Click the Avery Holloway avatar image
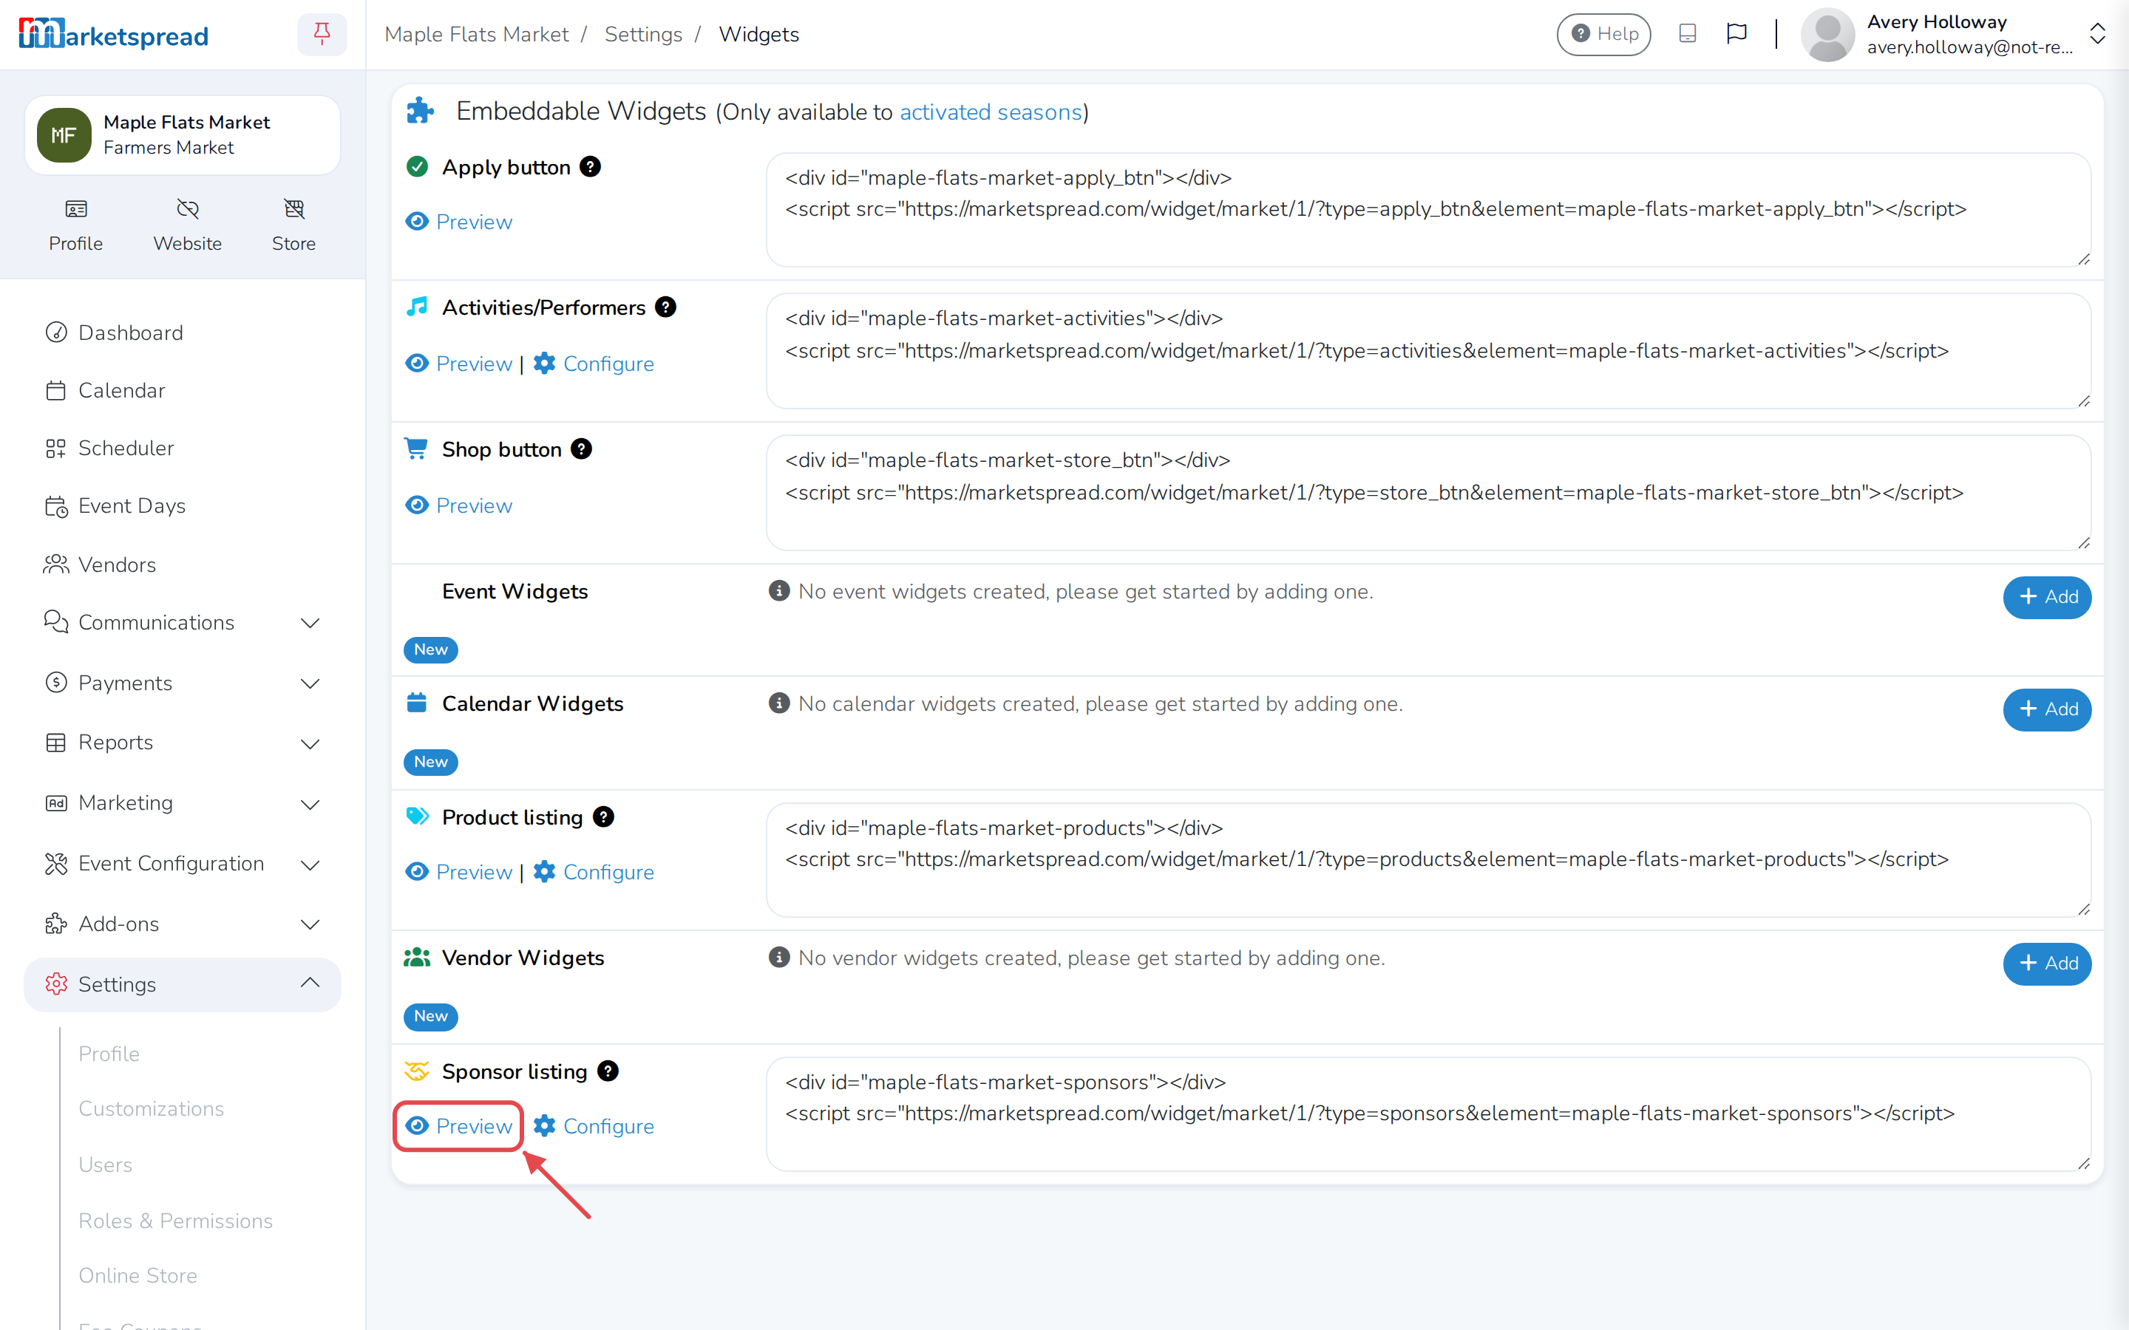 coord(1827,34)
